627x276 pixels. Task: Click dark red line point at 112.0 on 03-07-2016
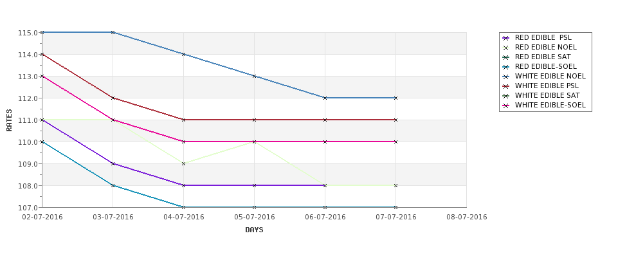113,98
